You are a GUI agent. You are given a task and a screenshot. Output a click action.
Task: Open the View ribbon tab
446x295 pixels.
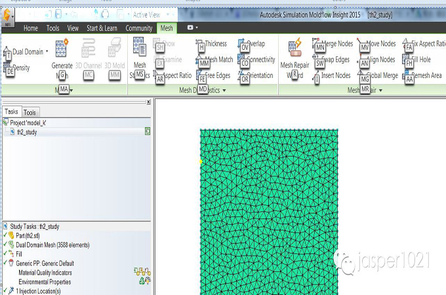click(73, 28)
